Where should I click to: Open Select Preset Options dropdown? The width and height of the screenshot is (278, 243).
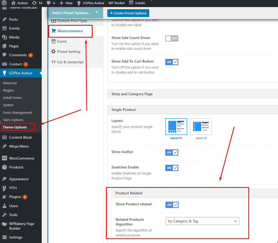(x=76, y=13)
